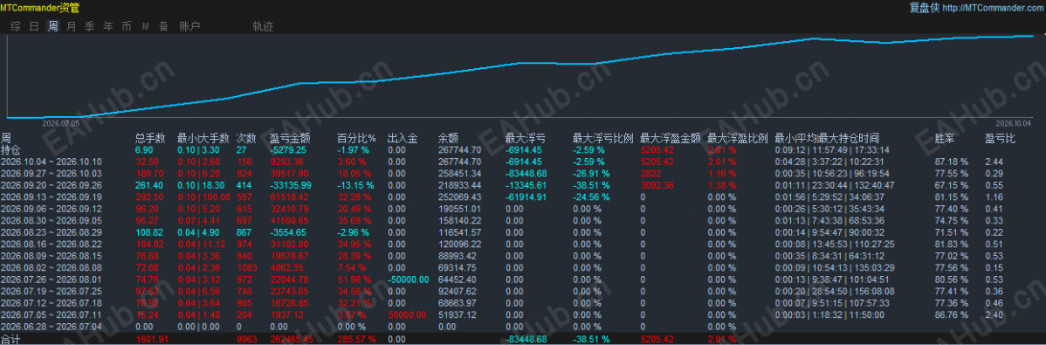Switch to the 日 daily tab

tap(34, 27)
